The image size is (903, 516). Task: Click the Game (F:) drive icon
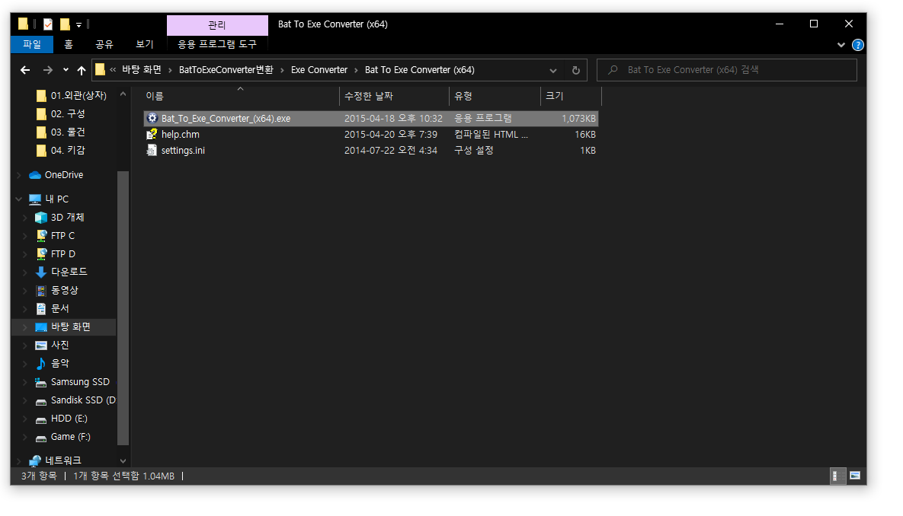41,438
